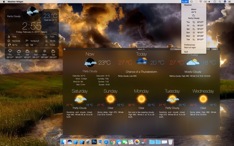This screenshot has width=234, height=146.
Task: Select the Saturday sun-and-cloud forecast icon
Action: click(x=80, y=99)
